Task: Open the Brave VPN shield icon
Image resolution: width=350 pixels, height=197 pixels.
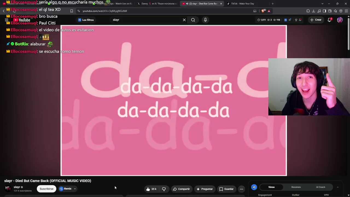Action: coord(341,11)
